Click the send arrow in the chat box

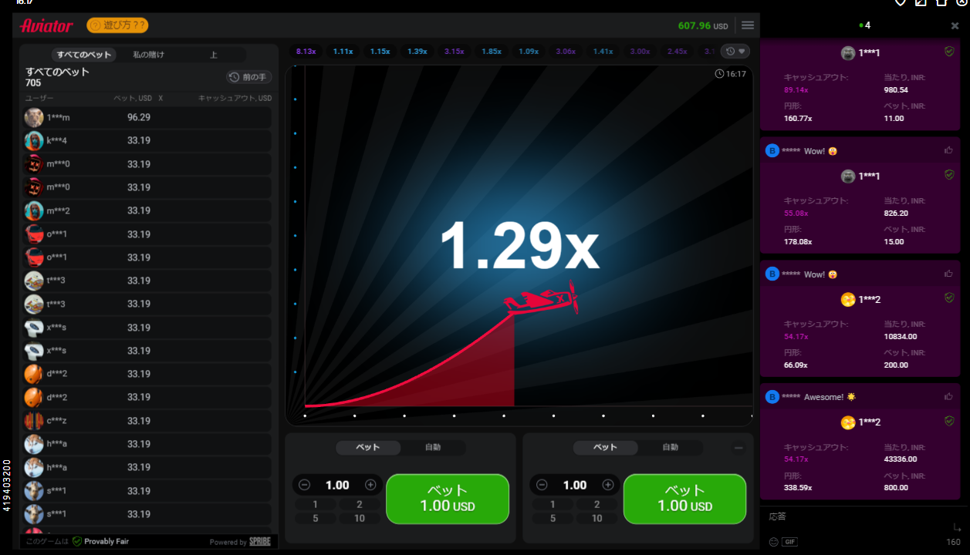957,528
